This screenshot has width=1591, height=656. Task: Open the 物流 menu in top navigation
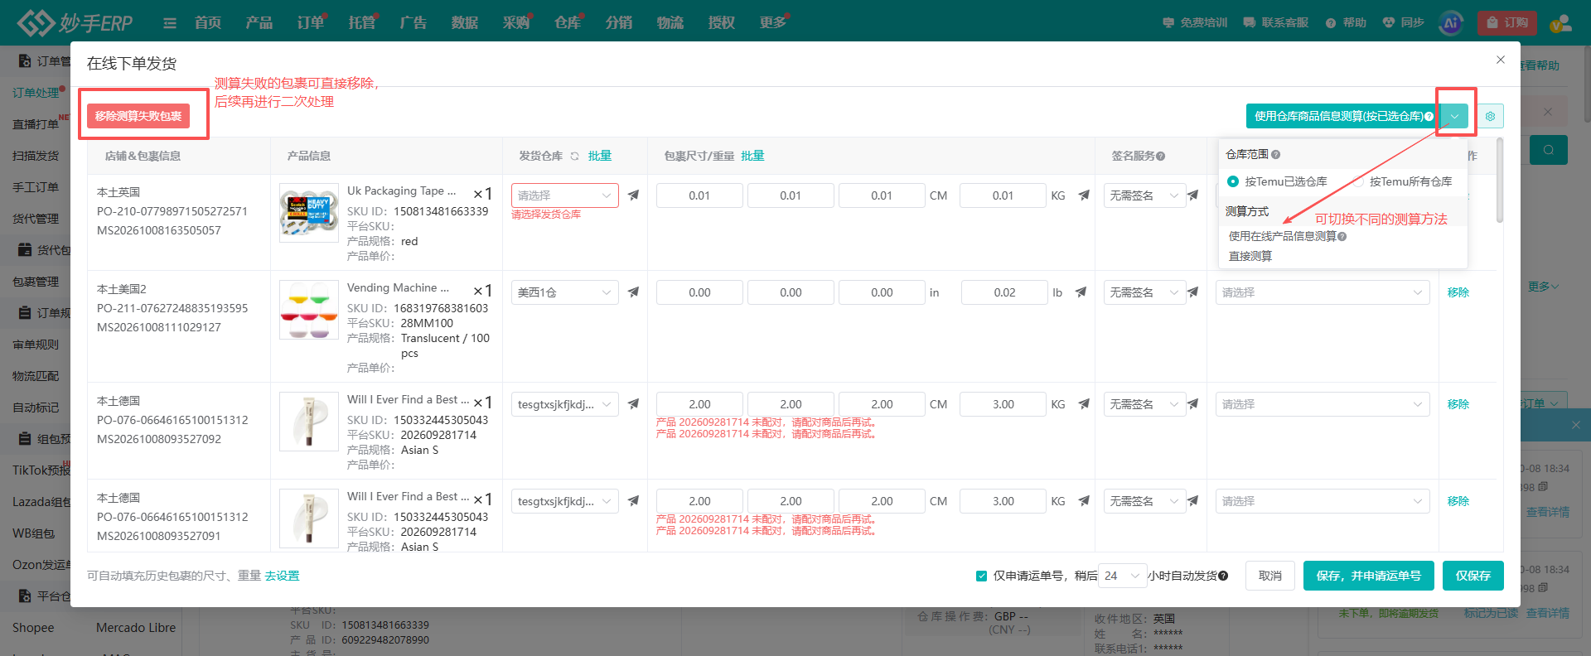pyautogui.click(x=670, y=22)
